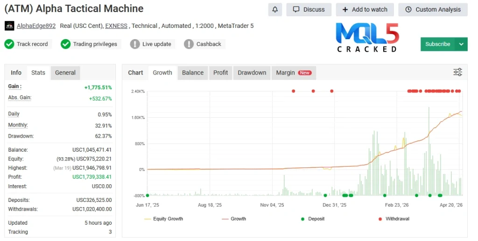Viewport: 478px width, 241px height.
Task: Toggle Withdrawal legend markers
Action: point(394,219)
